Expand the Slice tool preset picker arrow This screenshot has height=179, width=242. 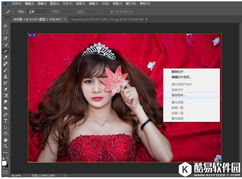(12, 12)
